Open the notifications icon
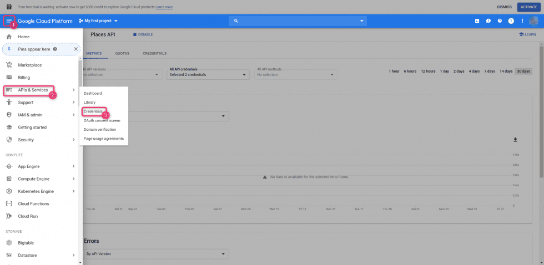The height and width of the screenshot is (265, 544). (x=511, y=21)
